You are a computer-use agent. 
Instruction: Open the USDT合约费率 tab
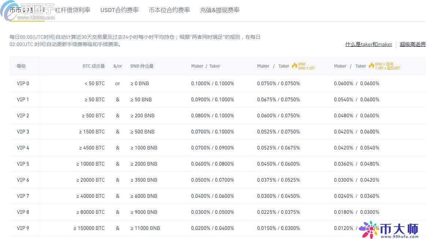coord(119,10)
